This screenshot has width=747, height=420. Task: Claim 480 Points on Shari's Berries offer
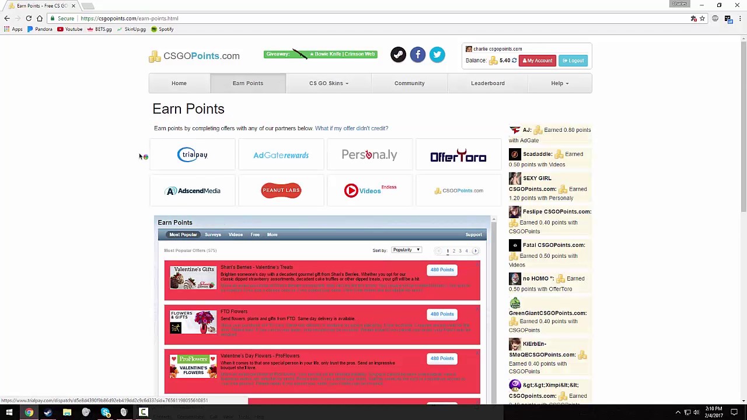point(442,269)
